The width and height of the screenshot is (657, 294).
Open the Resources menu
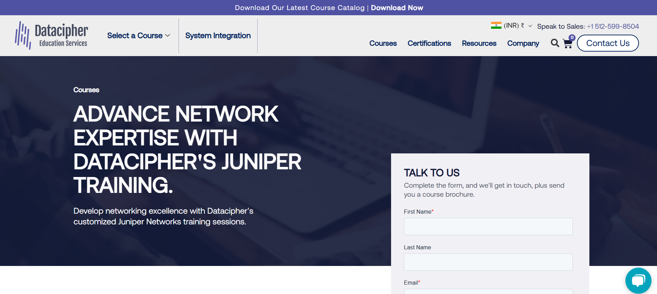pyautogui.click(x=479, y=43)
